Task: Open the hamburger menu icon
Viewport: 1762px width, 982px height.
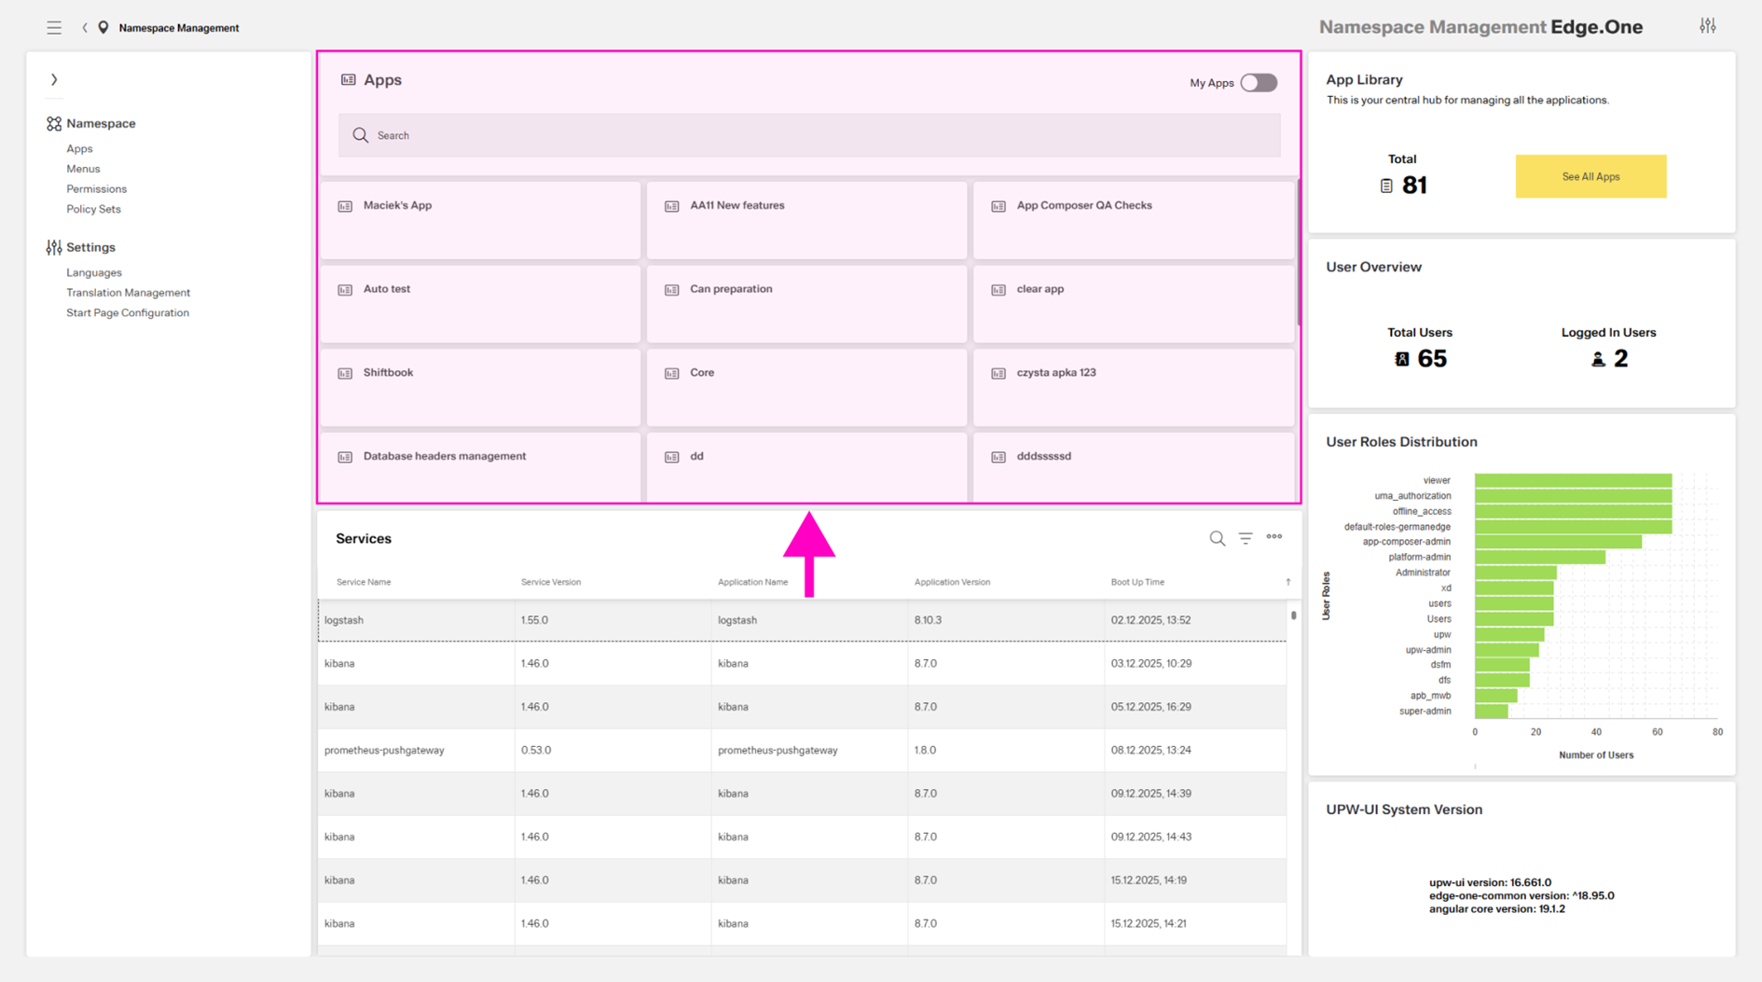Action: [54, 28]
